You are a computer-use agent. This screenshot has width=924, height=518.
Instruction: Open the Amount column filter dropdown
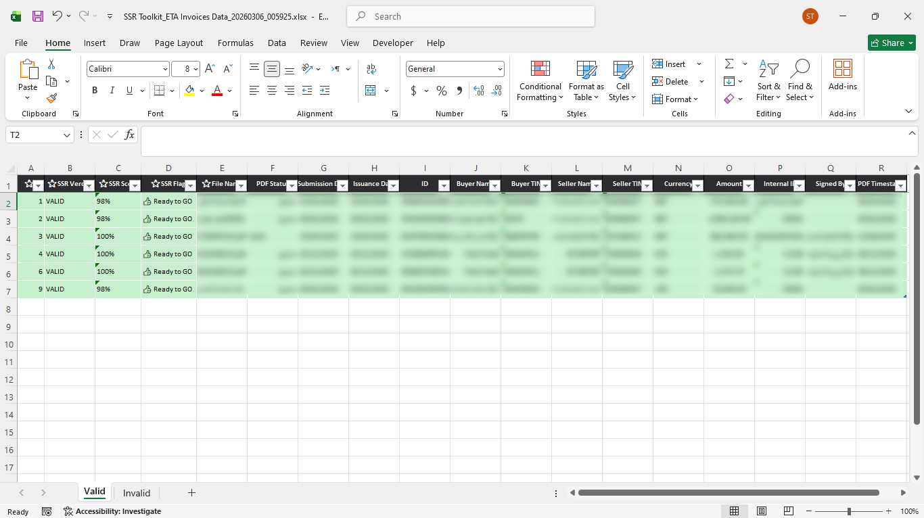748,186
